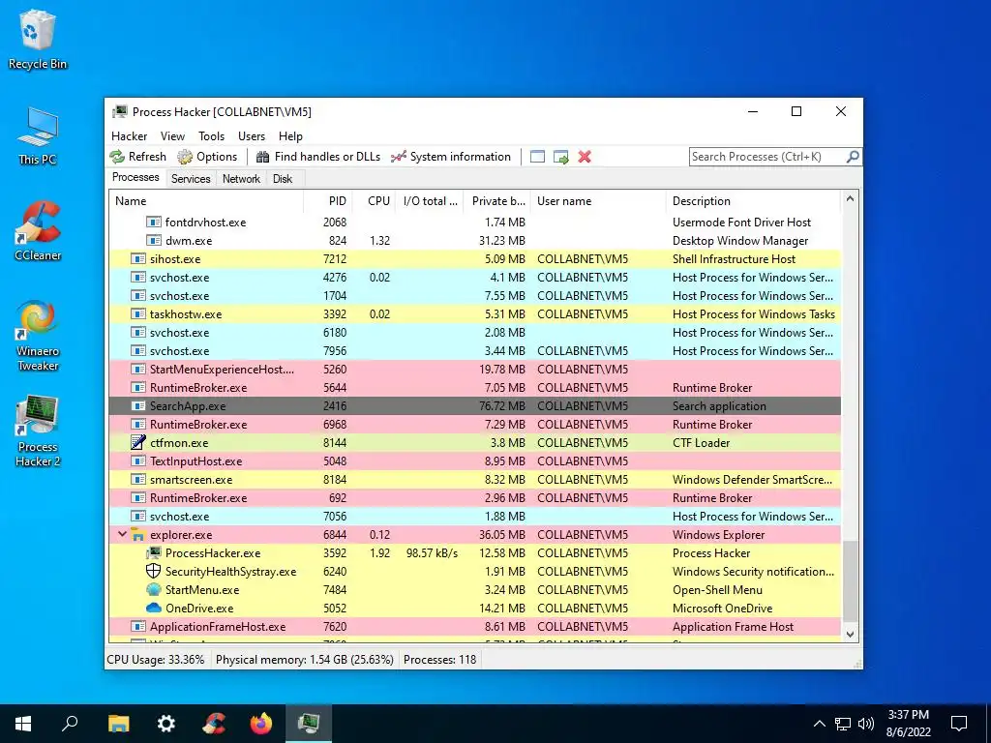Click the find window and thread icon

(x=560, y=157)
